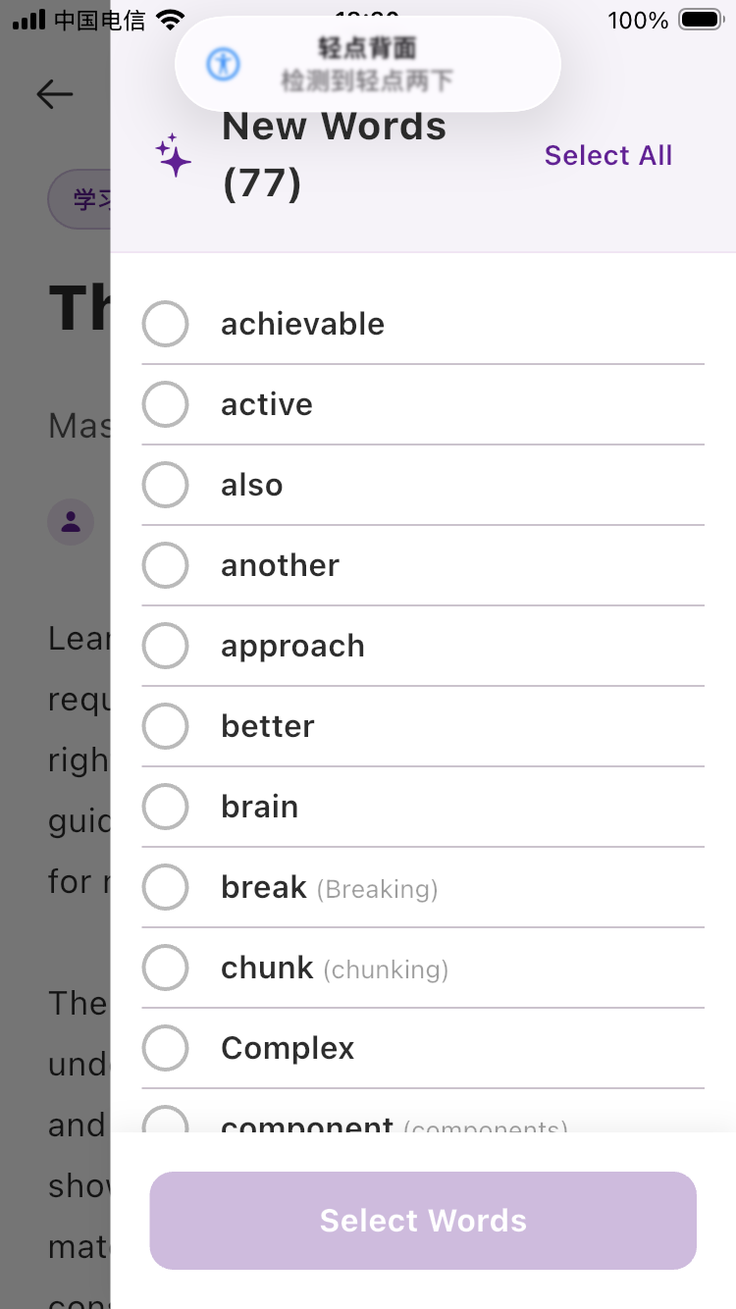Choose the word "break" via its circle
736x1309 pixels.
coord(165,887)
